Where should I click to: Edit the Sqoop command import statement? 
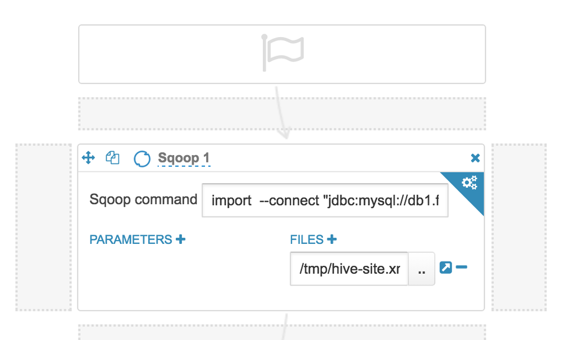(324, 200)
